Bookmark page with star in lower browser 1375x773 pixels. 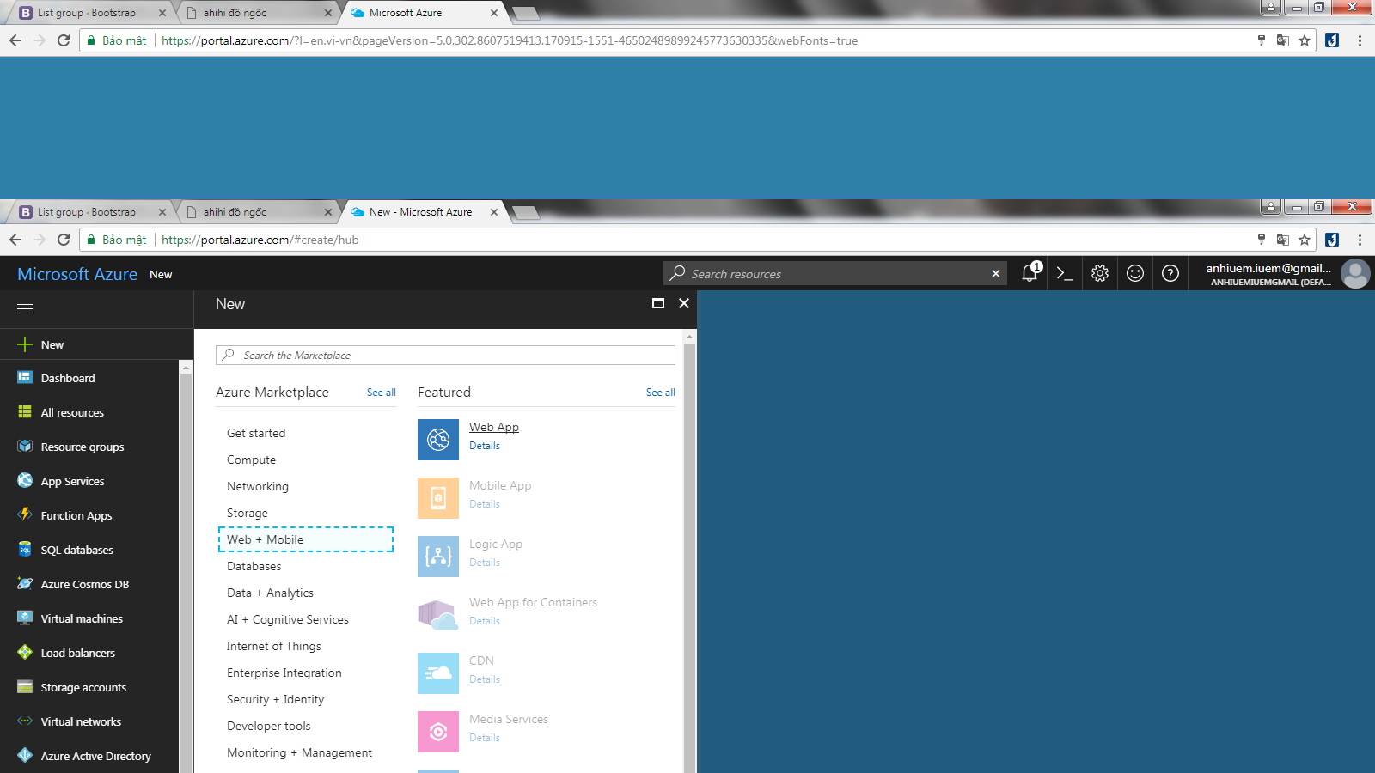click(x=1305, y=240)
